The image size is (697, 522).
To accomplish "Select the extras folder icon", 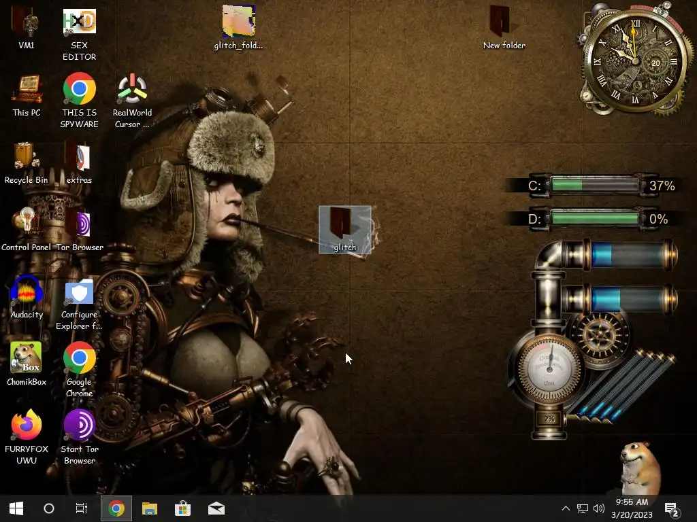I will [79, 163].
